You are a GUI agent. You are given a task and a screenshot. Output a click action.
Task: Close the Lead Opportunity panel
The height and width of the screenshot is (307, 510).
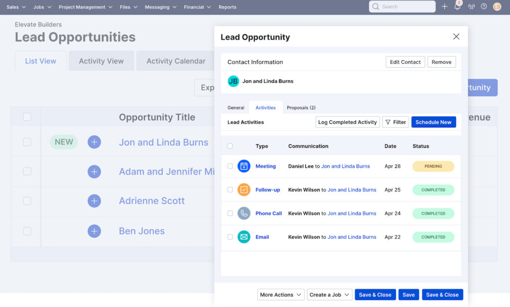(456, 36)
